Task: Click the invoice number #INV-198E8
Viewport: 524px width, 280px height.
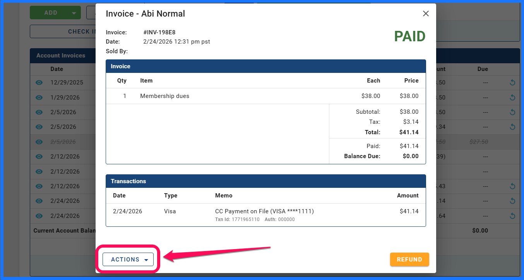Action: tap(159, 32)
